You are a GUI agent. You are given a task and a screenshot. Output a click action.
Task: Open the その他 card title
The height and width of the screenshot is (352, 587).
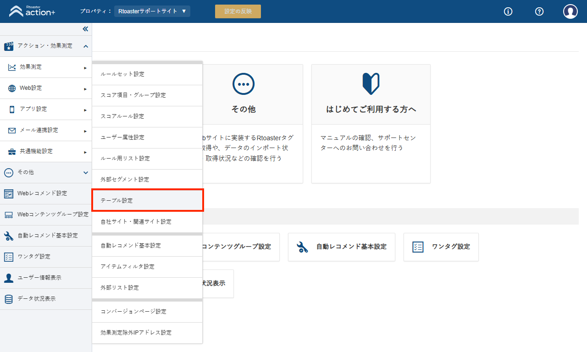click(x=244, y=110)
